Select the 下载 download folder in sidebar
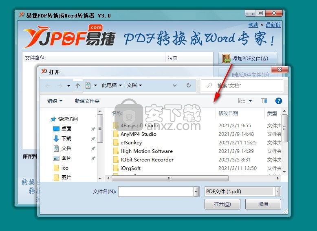317x231 pixels. [66, 139]
